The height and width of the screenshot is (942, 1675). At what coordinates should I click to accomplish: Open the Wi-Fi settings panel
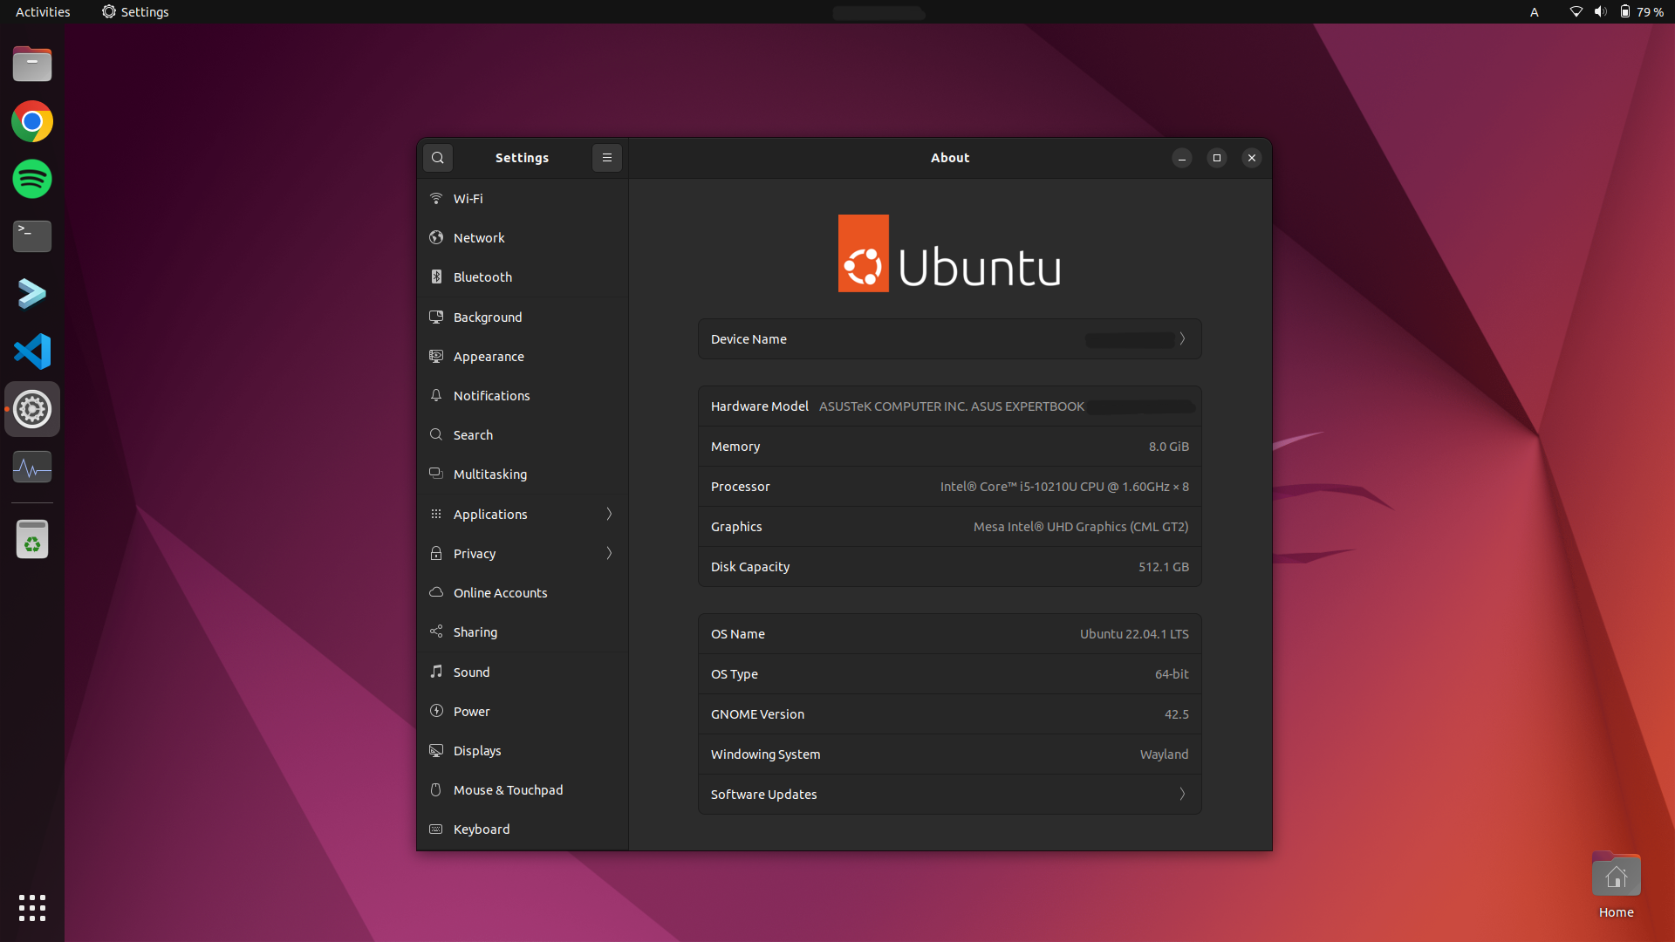click(x=468, y=198)
